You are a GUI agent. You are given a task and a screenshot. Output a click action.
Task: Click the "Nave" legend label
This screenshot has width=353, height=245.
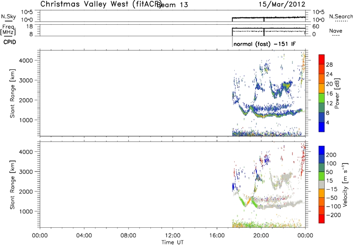pos(335,31)
